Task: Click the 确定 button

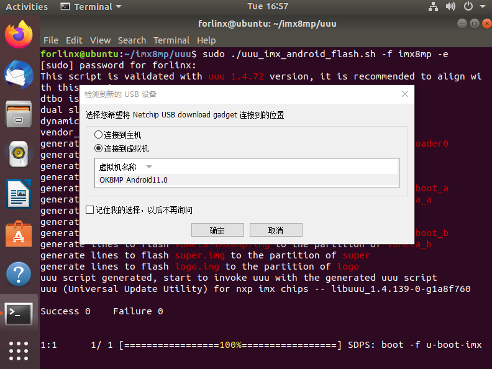Action: point(217,230)
